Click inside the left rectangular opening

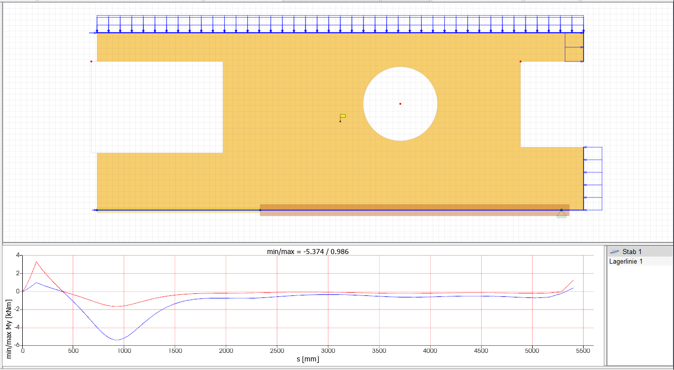click(x=157, y=107)
